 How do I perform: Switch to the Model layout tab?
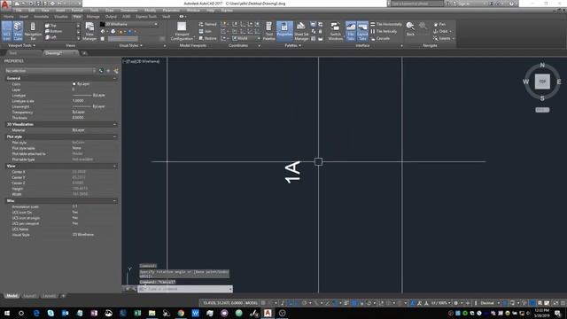click(12, 296)
